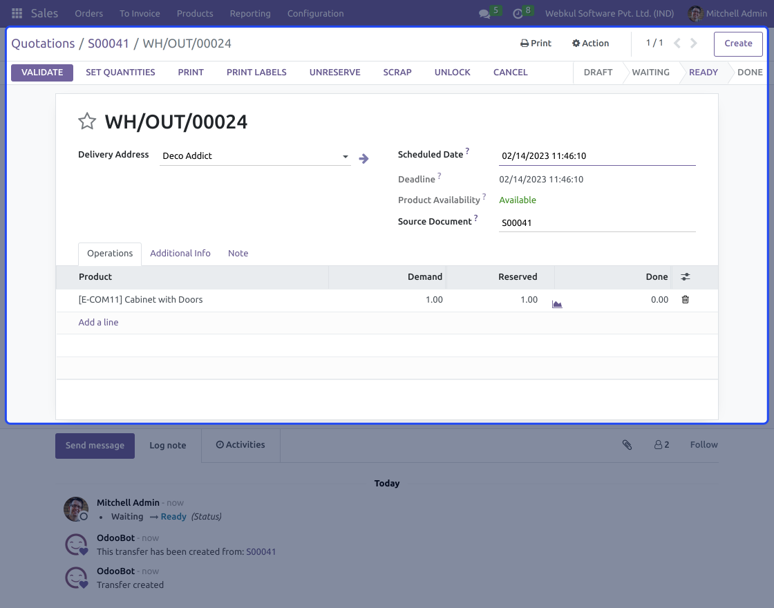
Task: Open S00041 link in OdooBot message
Action: [x=261, y=552]
